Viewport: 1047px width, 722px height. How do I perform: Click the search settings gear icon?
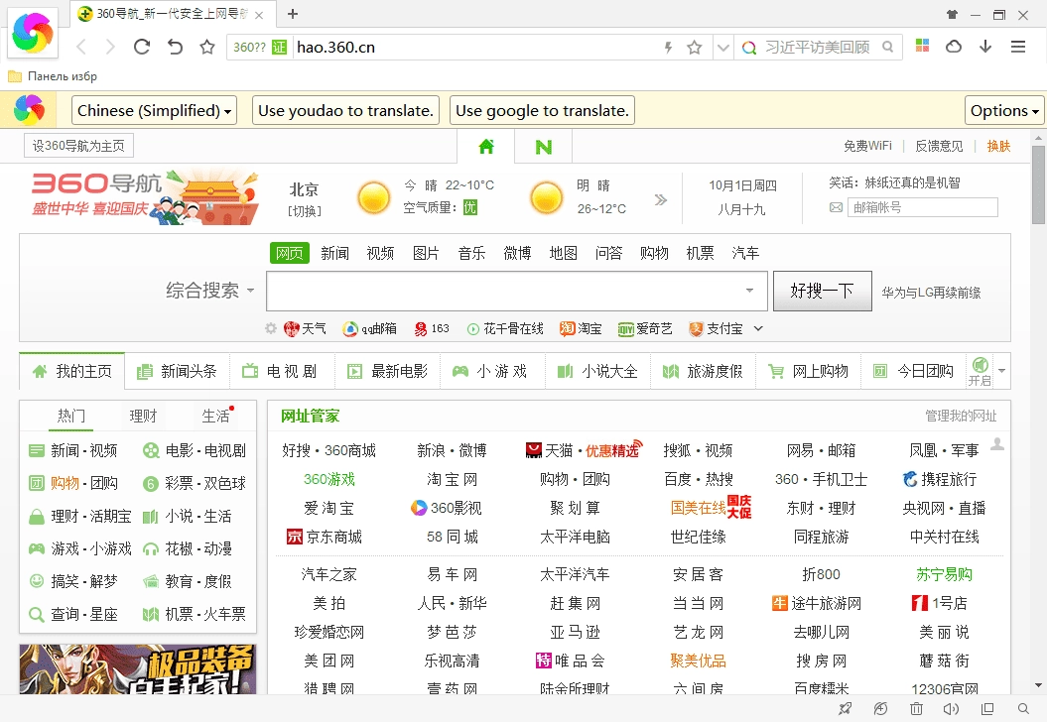271,328
